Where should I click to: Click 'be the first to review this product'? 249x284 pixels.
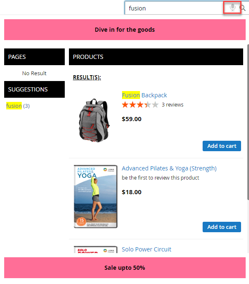pyautogui.click(x=160, y=177)
